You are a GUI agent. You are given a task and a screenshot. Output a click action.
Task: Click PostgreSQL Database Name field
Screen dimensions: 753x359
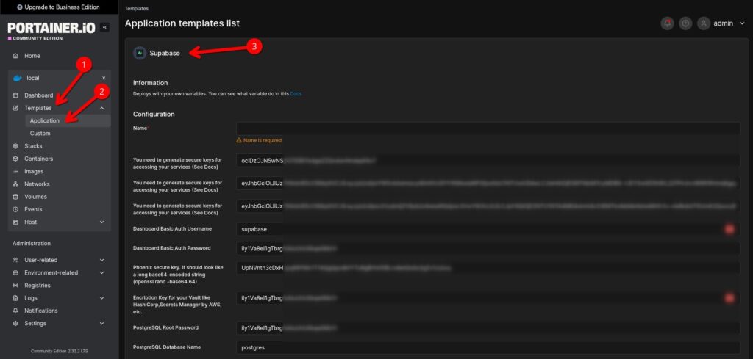(x=488, y=347)
